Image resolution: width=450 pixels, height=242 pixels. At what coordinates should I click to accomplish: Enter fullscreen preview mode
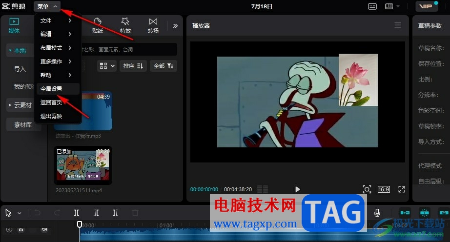coord(402,189)
